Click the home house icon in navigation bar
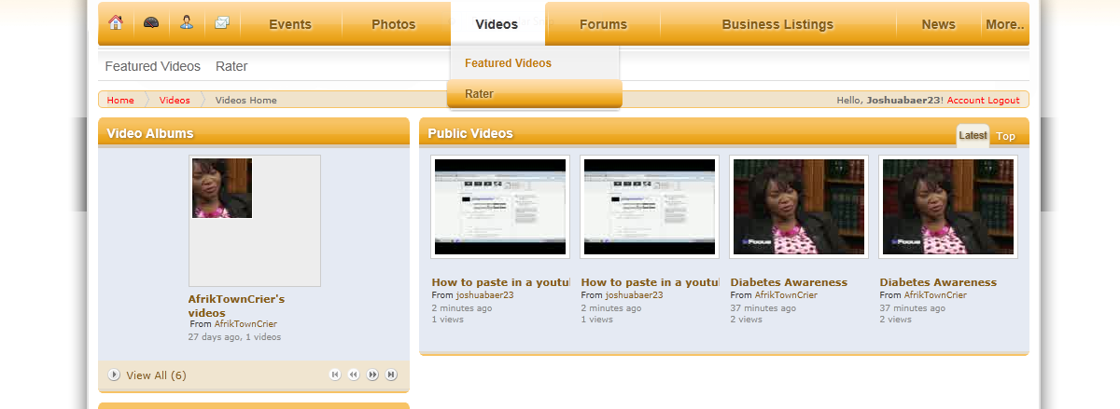The height and width of the screenshot is (409, 1120). (x=116, y=23)
